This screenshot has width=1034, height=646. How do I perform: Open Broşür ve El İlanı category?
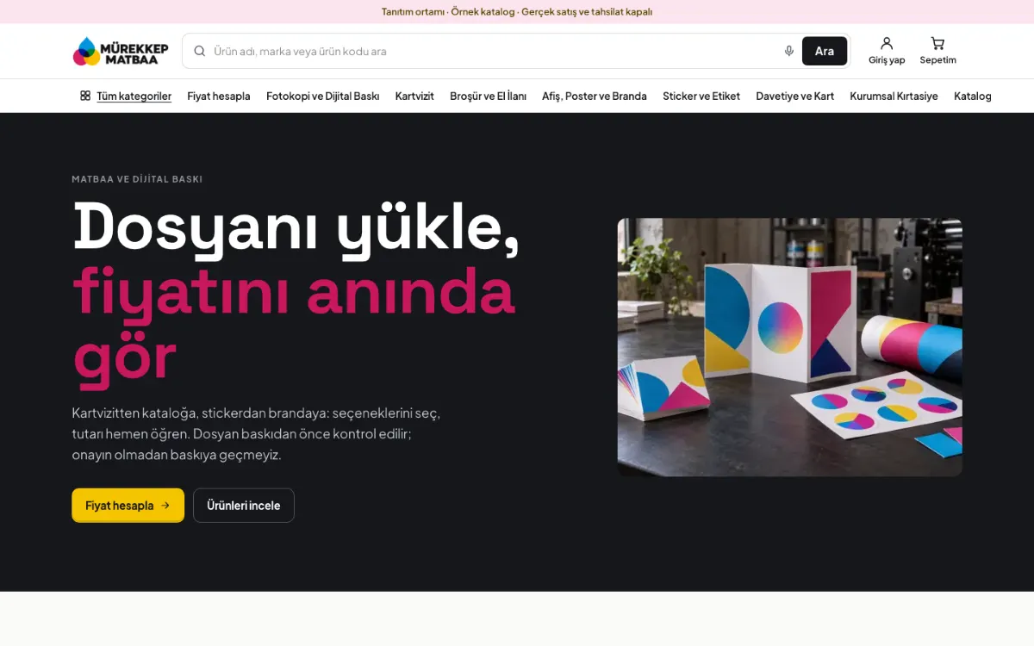[x=488, y=96]
